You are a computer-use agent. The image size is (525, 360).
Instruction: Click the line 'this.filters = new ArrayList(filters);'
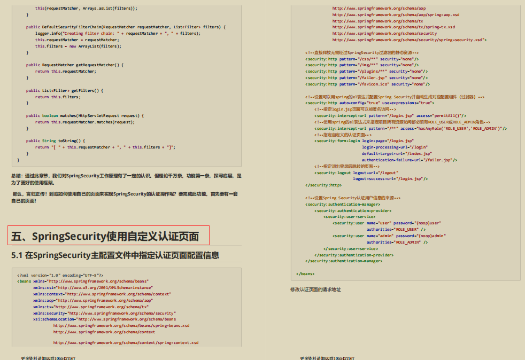(79, 46)
